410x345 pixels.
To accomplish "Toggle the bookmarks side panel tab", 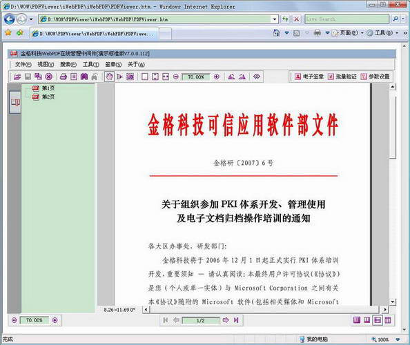I will [15, 102].
